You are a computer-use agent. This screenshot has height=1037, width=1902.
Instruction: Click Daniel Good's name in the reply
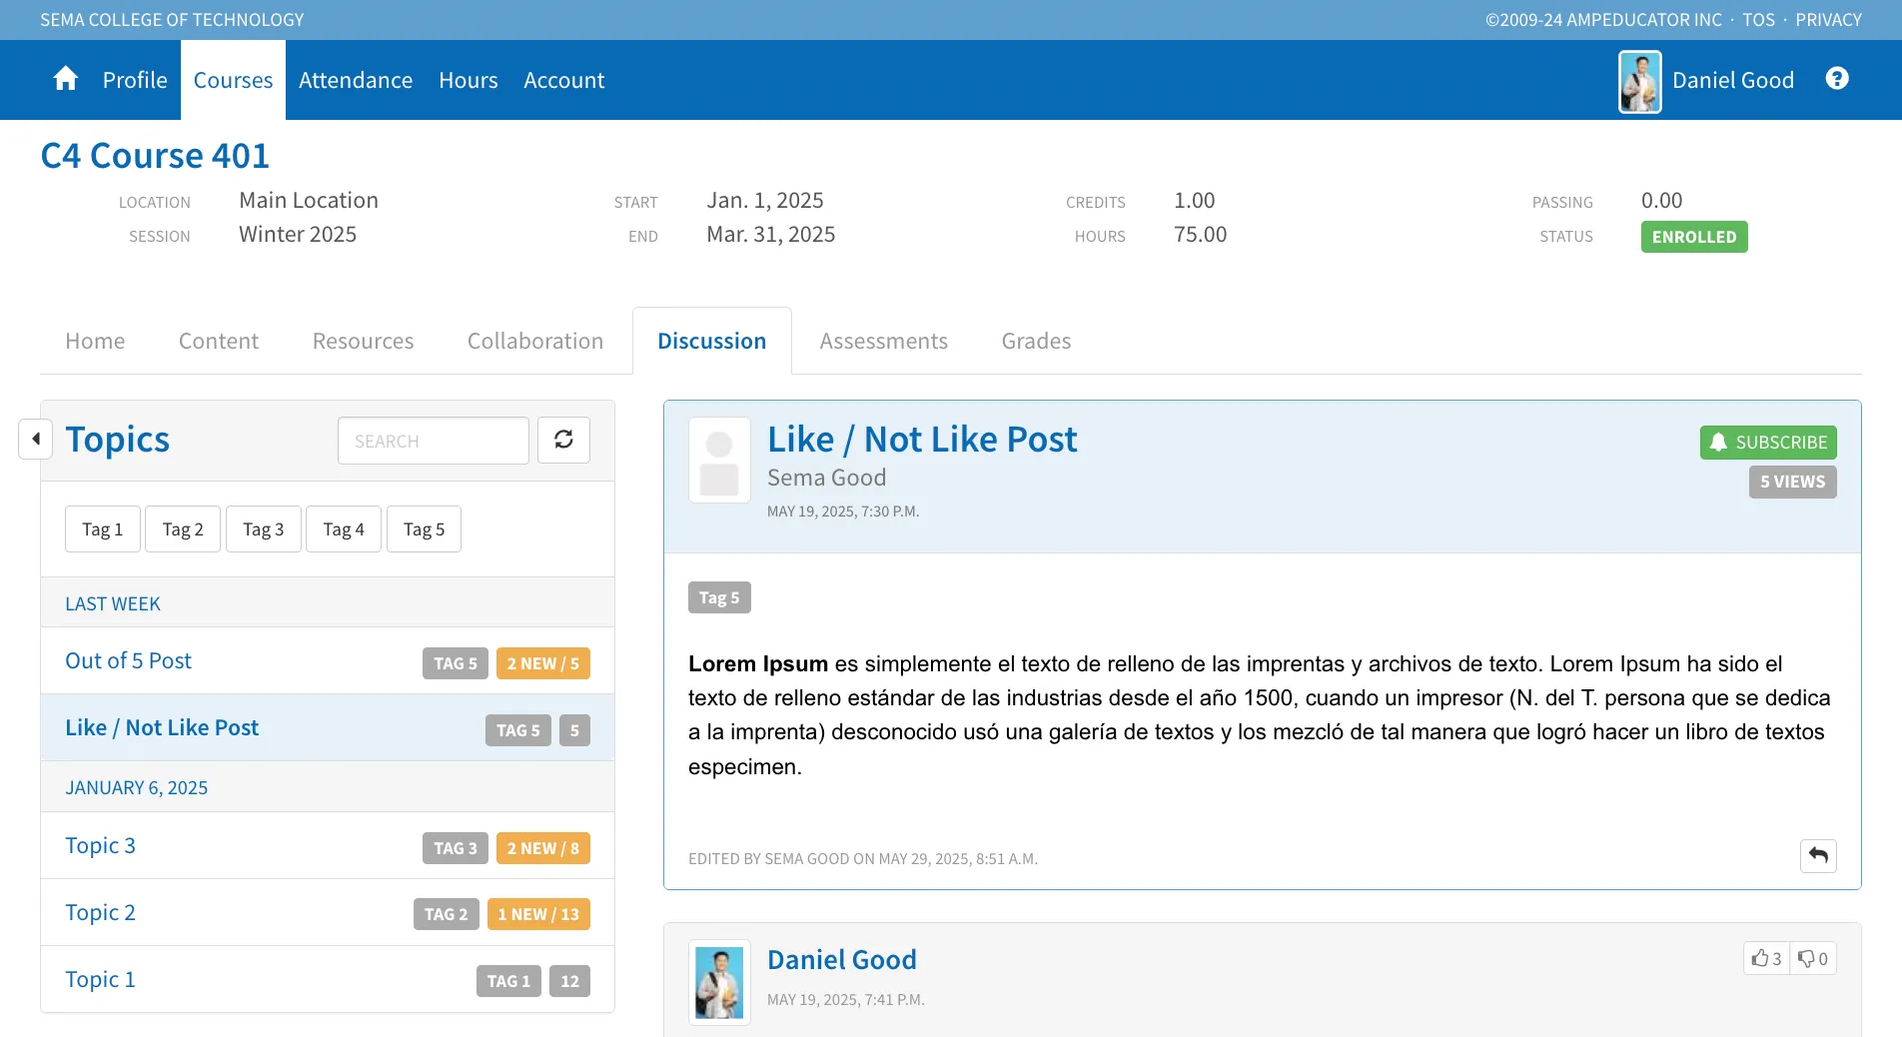click(x=842, y=960)
